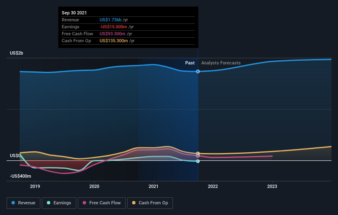Toggle the Earnings legend button
Screen dimensions: 338x215
tap(59, 203)
